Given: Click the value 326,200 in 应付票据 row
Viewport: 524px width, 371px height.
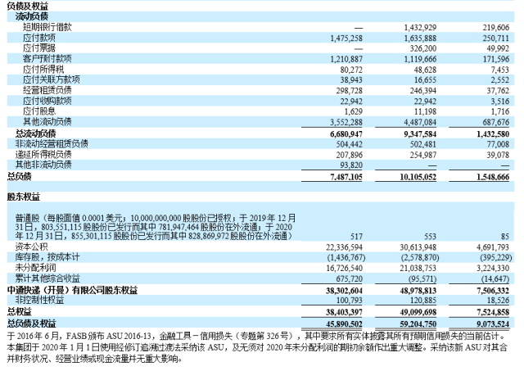Looking at the screenshot, I should tap(423, 49).
